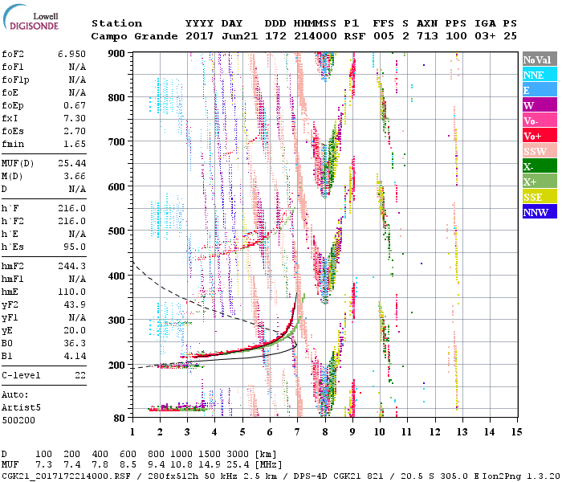Viewport: 562px width, 482px height.
Task: Click the NNE cyan legend swatch
Action: coord(540,75)
